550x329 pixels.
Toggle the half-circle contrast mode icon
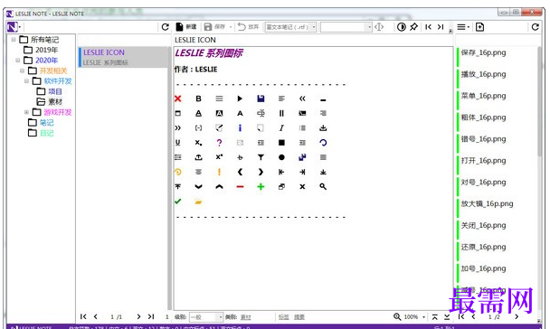[x=402, y=27]
